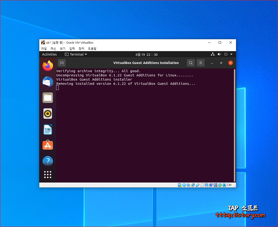The width and height of the screenshot is (278, 227).
Task: Click the new terminal tab button
Action: (62, 63)
